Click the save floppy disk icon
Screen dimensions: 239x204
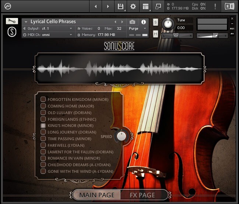click(x=120, y=6)
